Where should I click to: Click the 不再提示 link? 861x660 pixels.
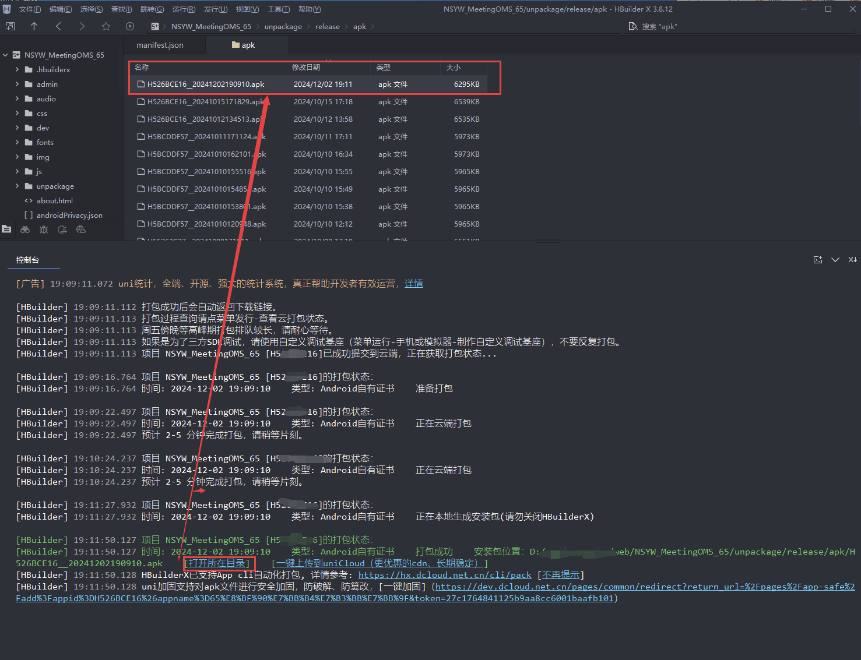561,575
